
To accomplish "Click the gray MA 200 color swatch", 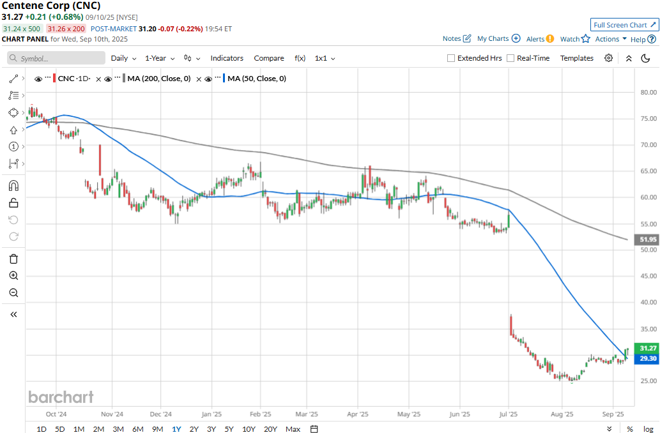I will [124, 79].
